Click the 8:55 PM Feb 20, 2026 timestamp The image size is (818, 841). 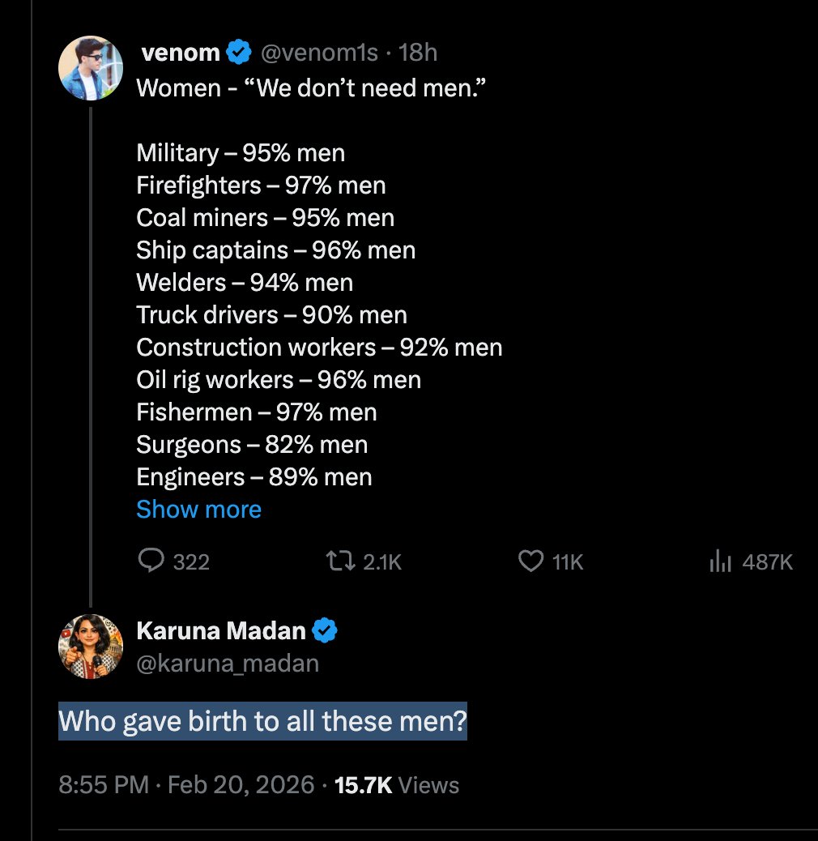(x=186, y=784)
